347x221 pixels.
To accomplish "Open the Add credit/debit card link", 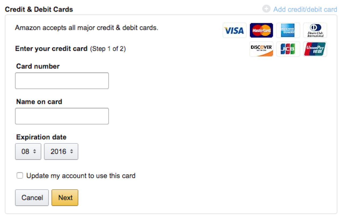I will [305, 9].
